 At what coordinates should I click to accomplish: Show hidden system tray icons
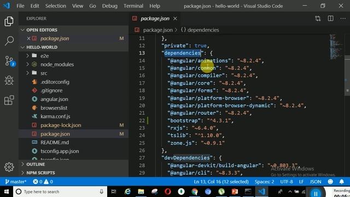(x=290, y=192)
